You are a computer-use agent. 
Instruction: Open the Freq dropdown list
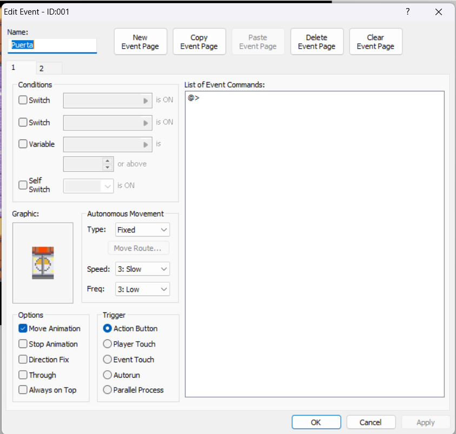[142, 289]
